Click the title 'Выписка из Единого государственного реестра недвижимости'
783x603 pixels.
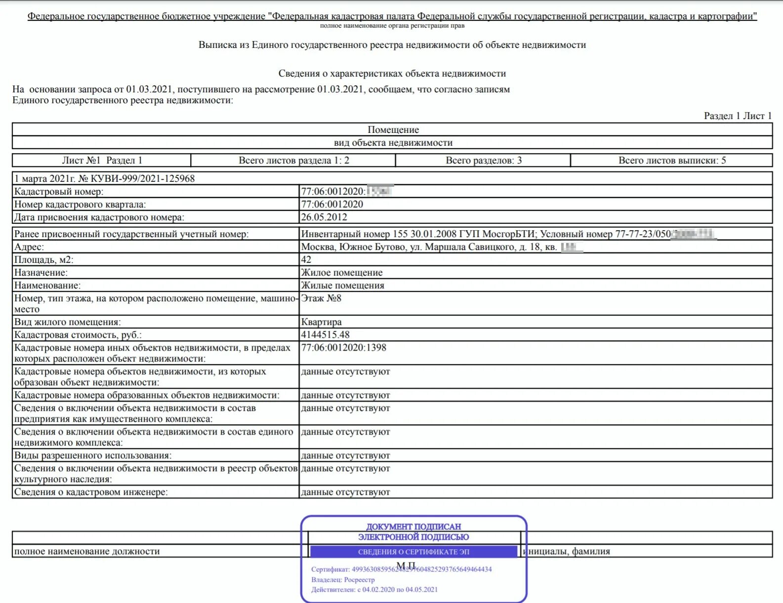coord(392,45)
